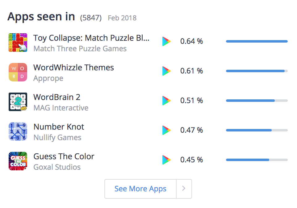297x208 pixels.
Task: Click the 0.64 % progress bar
Action: tap(257, 41)
